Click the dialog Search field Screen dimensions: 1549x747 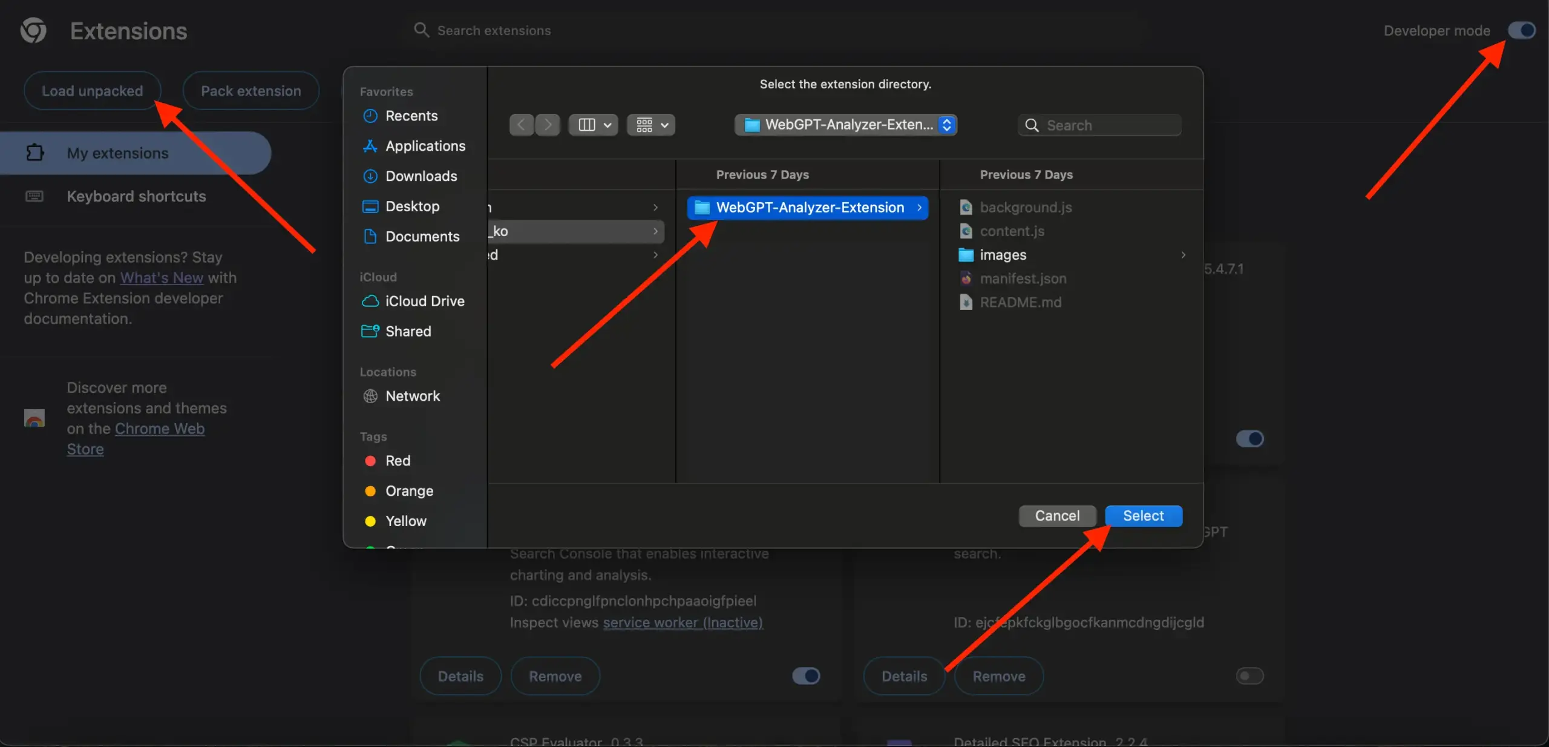pos(1099,125)
